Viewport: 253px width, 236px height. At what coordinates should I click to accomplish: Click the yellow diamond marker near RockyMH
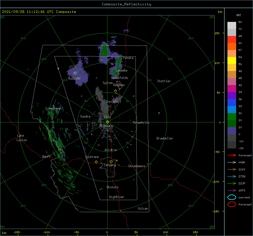(x=75, y=73)
